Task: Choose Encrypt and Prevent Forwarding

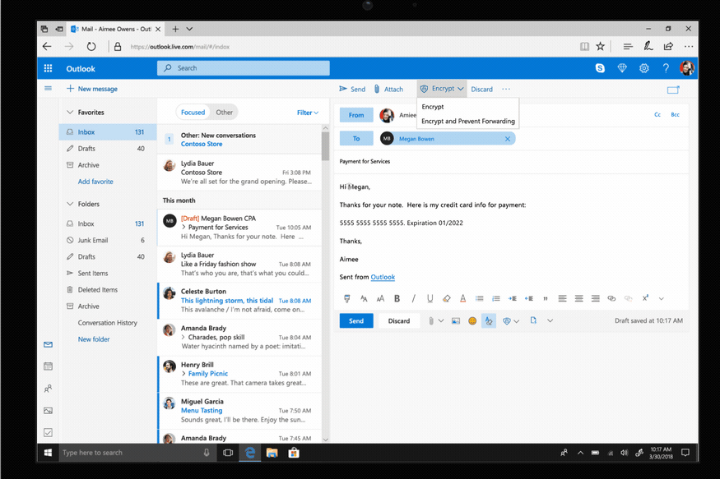Action: [x=468, y=121]
